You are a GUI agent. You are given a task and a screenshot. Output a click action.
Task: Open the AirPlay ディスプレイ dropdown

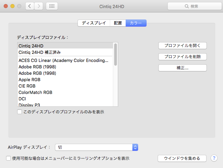click(135, 147)
